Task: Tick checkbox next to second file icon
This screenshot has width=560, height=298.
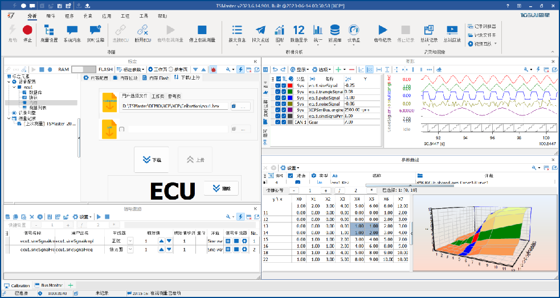Action: (122, 130)
